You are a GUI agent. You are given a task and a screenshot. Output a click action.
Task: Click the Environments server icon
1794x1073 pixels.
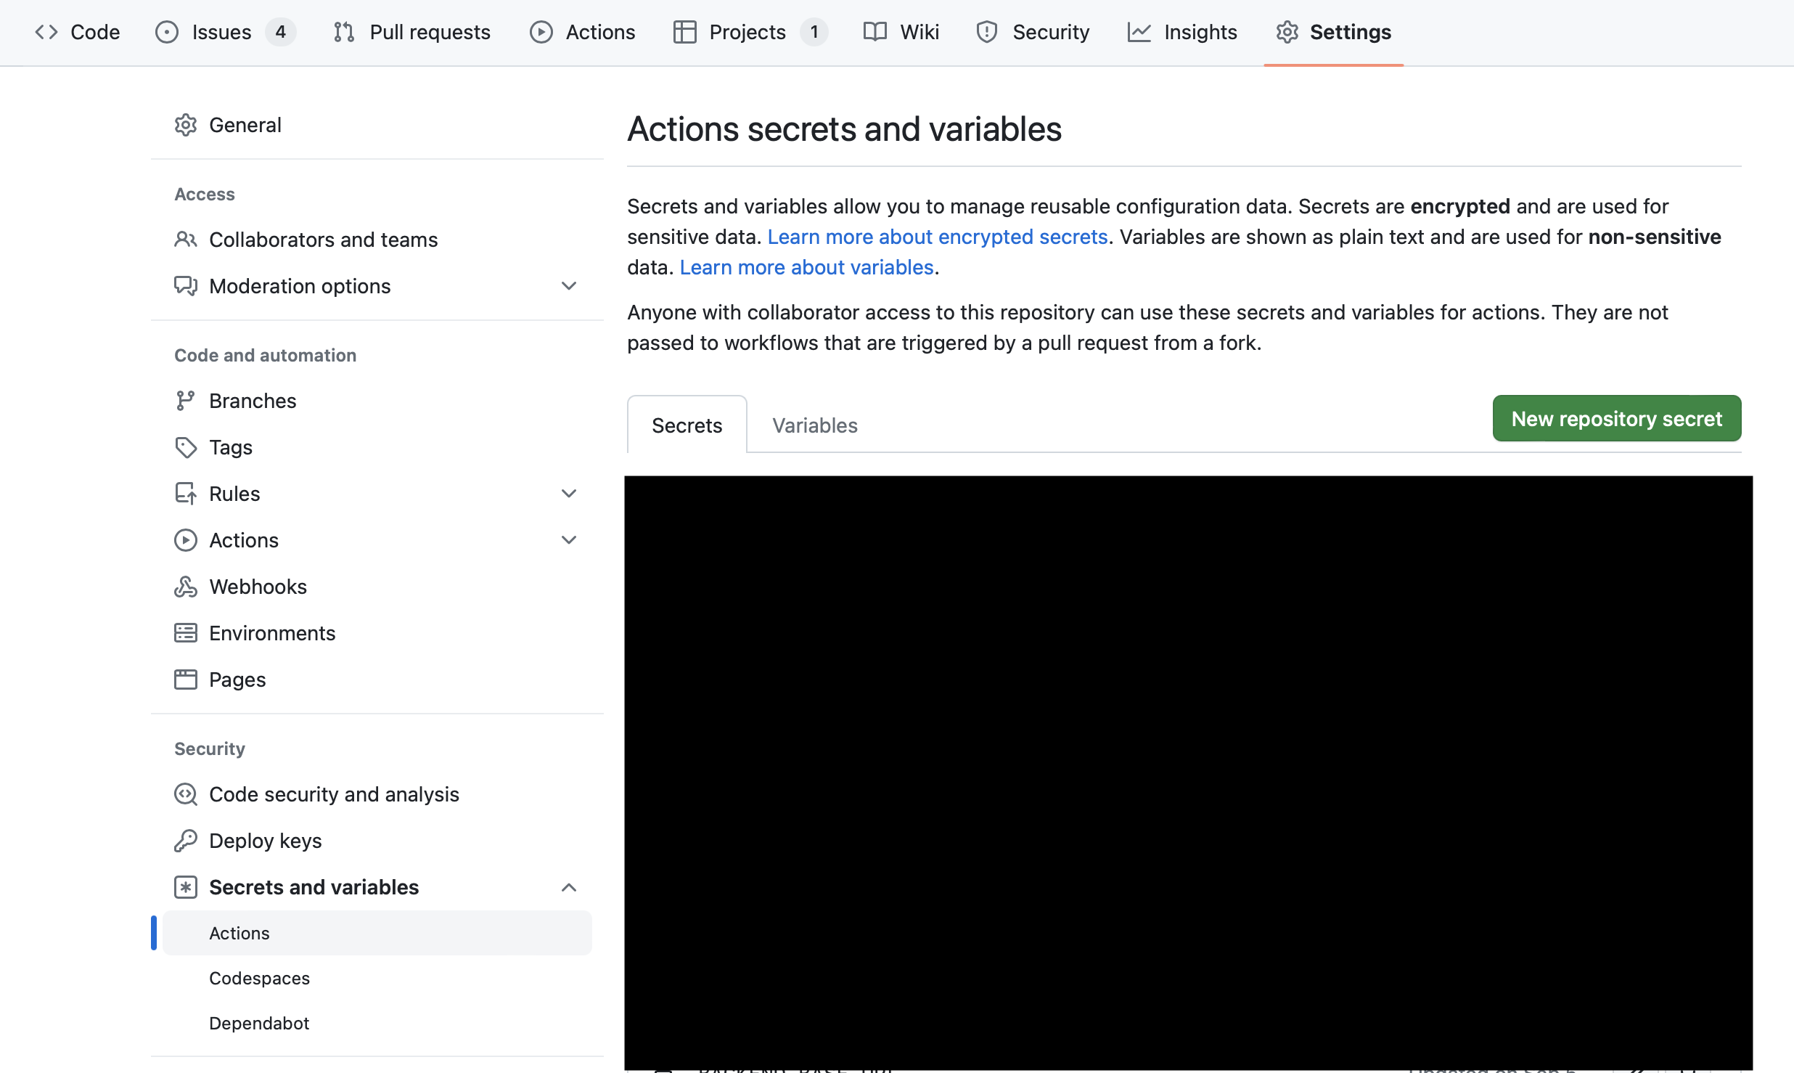(186, 633)
